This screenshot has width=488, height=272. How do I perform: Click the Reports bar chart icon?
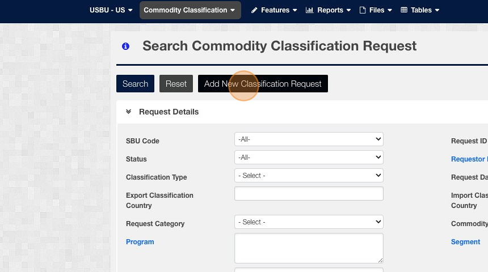click(309, 10)
